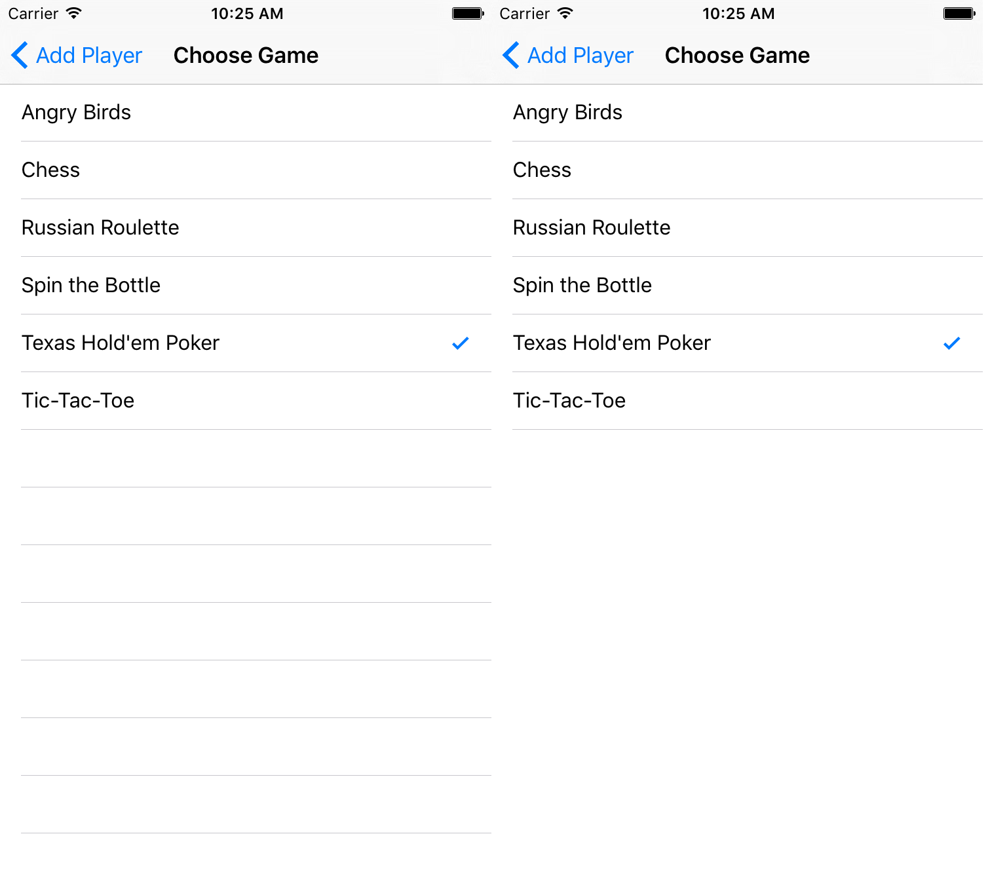Image resolution: width=990 pixels, height=874 pixels.
Task: Tap the checkmark beside Texas Hold'em Poker on right
Action: (952, 343)
